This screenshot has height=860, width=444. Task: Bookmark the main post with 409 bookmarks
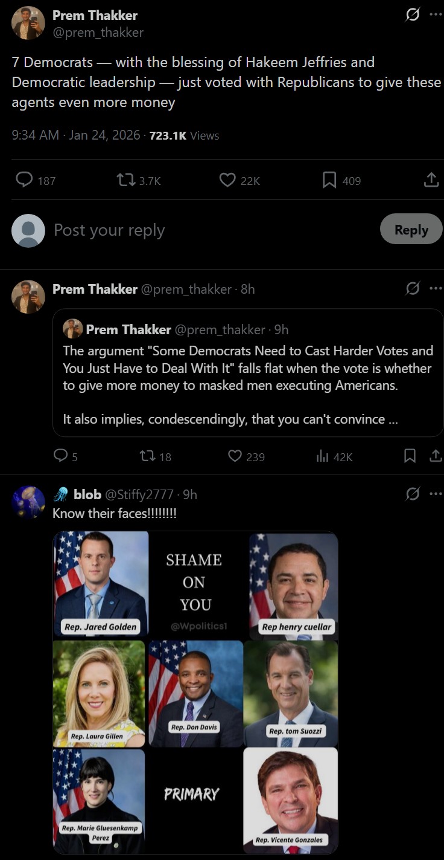[329, 180]
